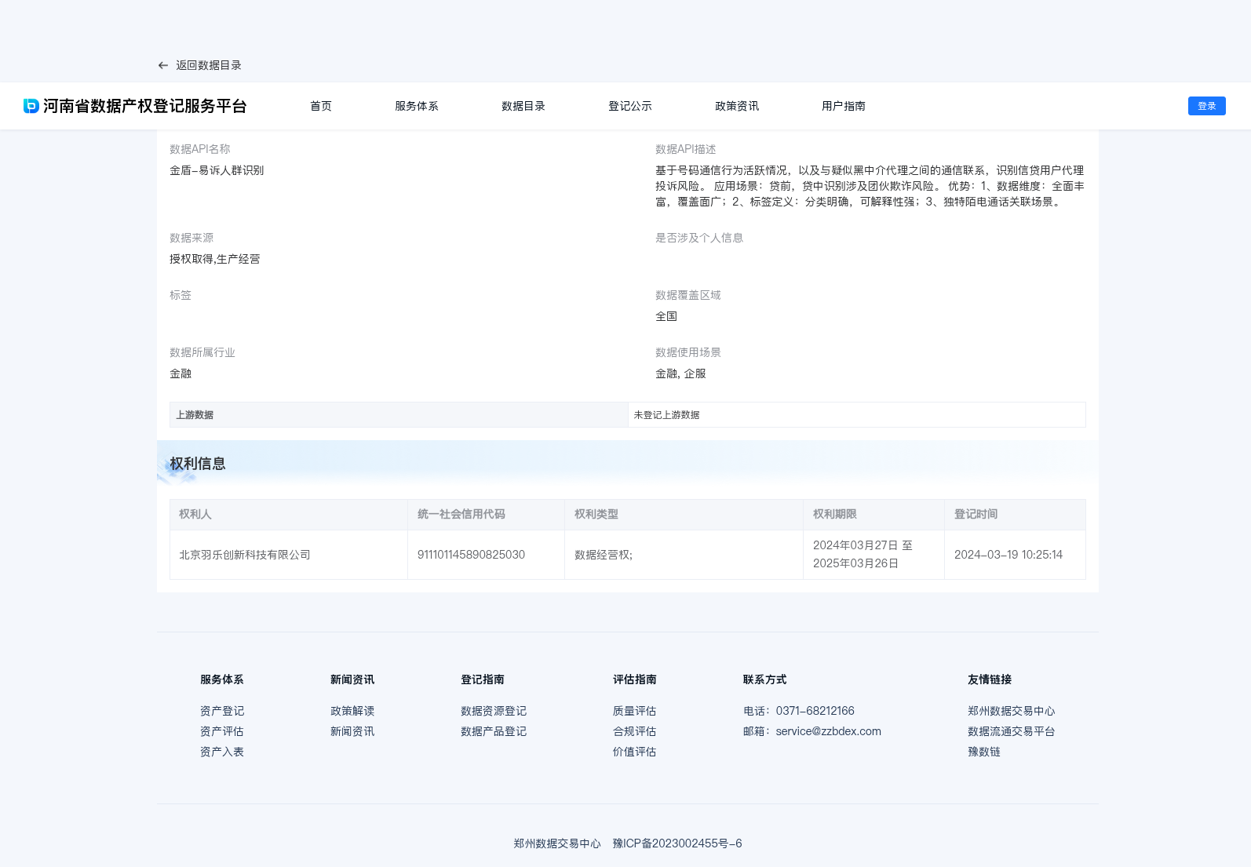Select 数据目录 in the top navigation

(x=523, y=106)
